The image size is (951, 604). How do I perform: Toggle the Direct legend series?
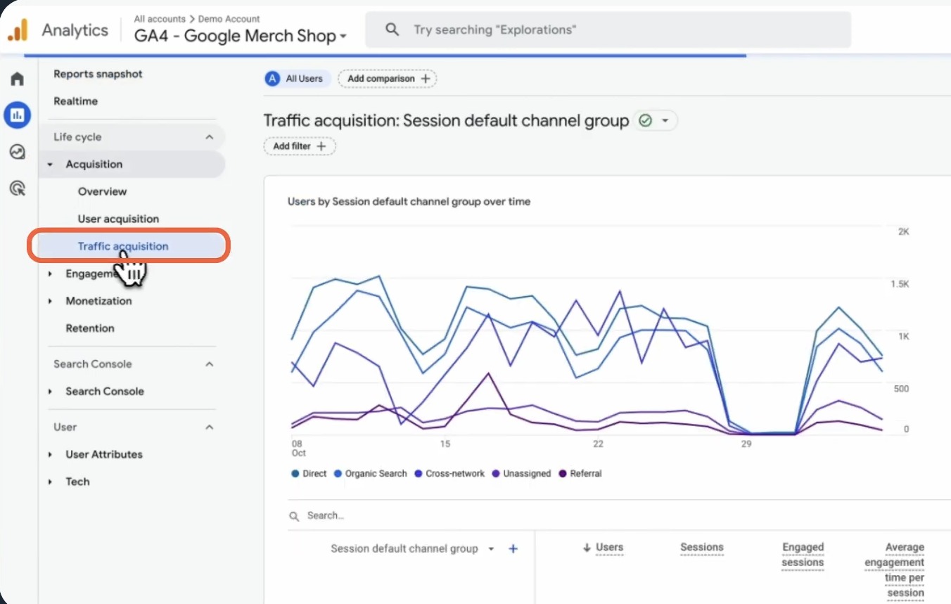[x=309, y=474]
